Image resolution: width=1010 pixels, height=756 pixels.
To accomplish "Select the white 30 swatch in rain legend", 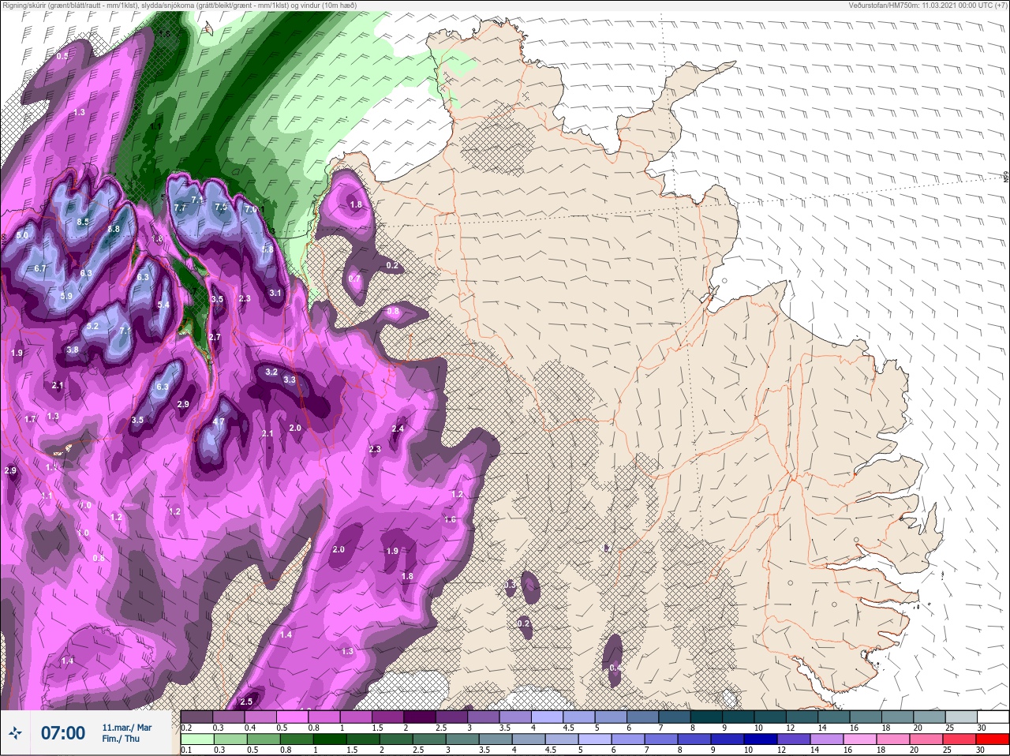I will [993, 717].
